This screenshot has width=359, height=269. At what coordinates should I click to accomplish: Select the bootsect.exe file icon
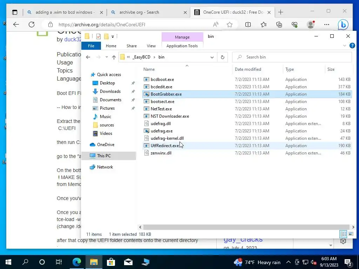click(x=147, y=101)
